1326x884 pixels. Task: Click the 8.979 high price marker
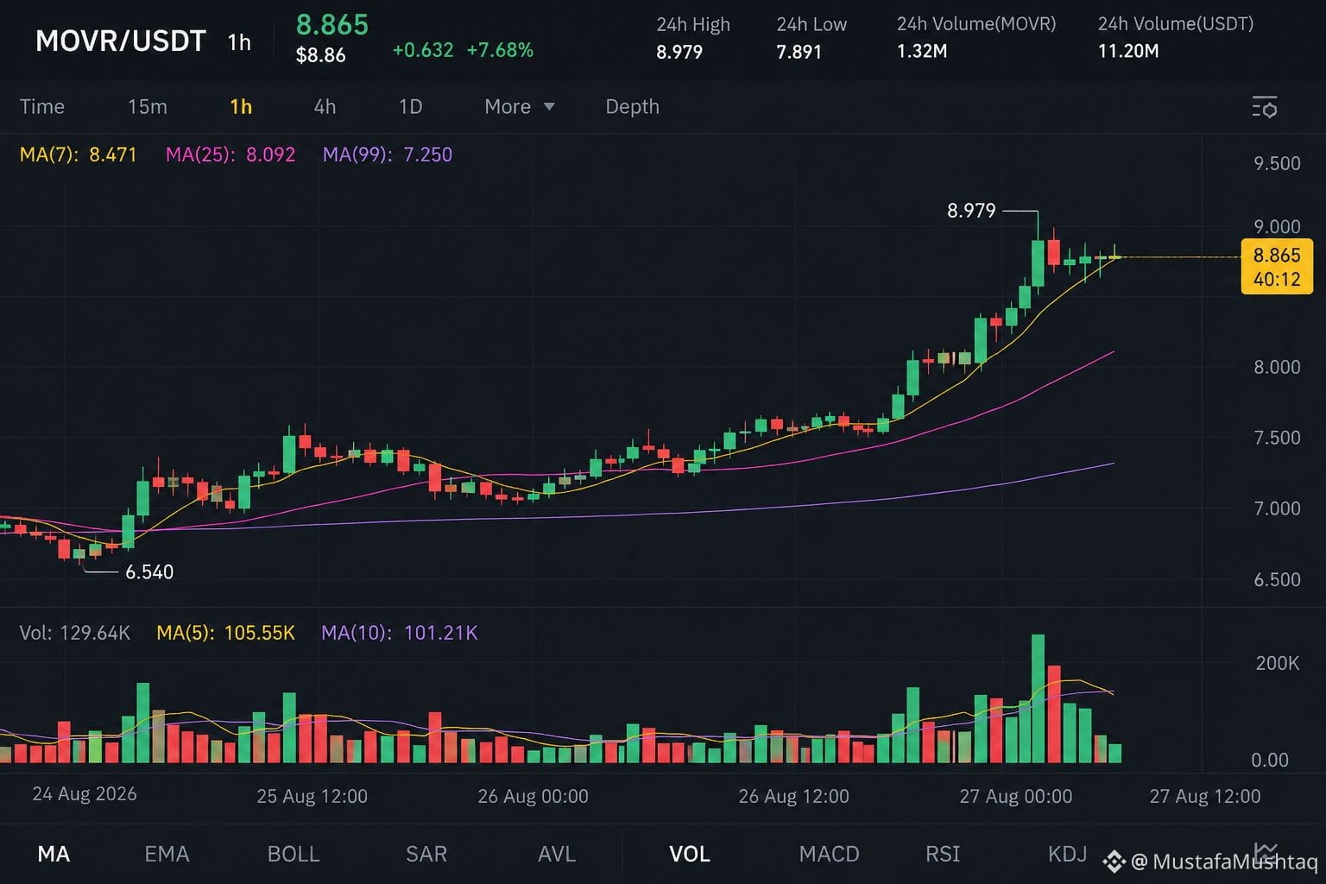[971, 211]
